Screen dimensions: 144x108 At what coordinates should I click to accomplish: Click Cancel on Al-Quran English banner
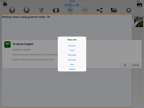pyautogui.click(x=135, y=65)
